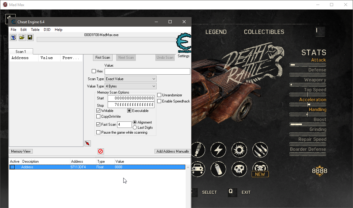The height and width of the screenshot is (208, 353).
Task: Check Pause the game while scanning
Action: [x=98, y=132]
